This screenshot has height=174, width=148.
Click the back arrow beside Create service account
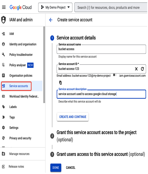[x=51, y=20]
